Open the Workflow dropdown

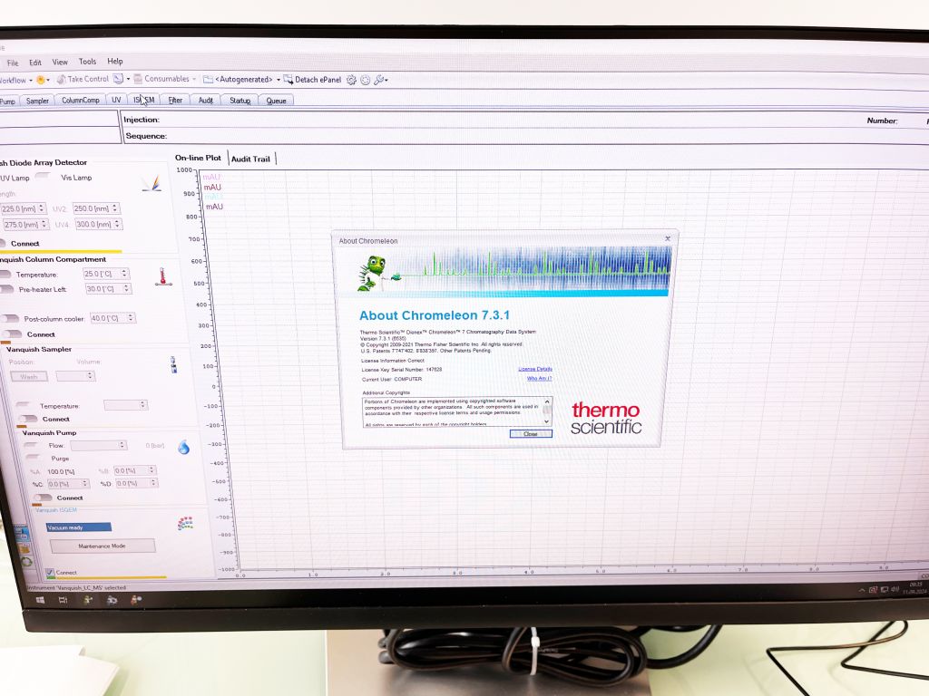click(31, 80)
